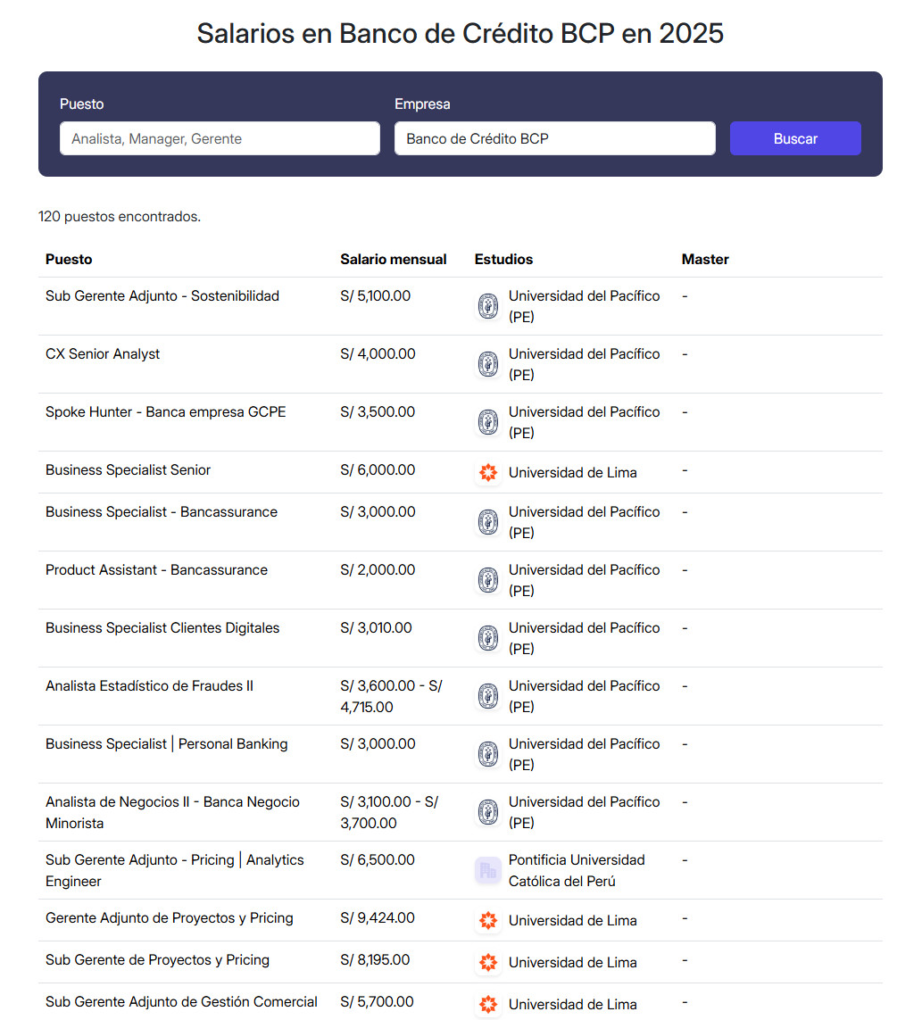
Task: Focus the Puesto search input field
Action: tap(220, 138)
